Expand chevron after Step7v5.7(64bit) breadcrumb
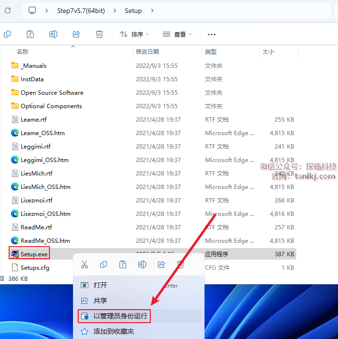The width and height of the screenshot is (338, 339). pyautogui.click(x=115, y=11)
